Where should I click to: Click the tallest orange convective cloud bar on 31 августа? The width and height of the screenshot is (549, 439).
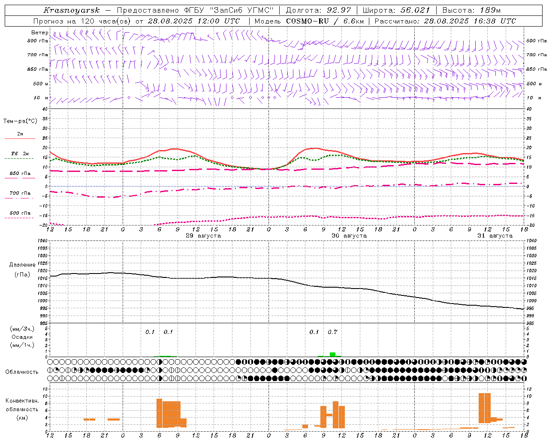pyautogui.click(x=485, y=408)
